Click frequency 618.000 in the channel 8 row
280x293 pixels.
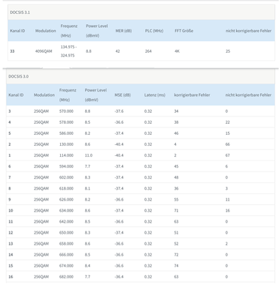pyautogui.click(x=66, y=188)
